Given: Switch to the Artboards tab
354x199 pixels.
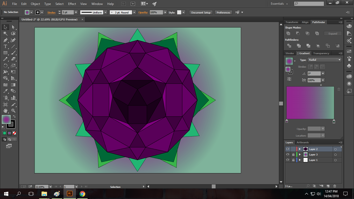Looking at the screenshot, I should coord(303,143).
